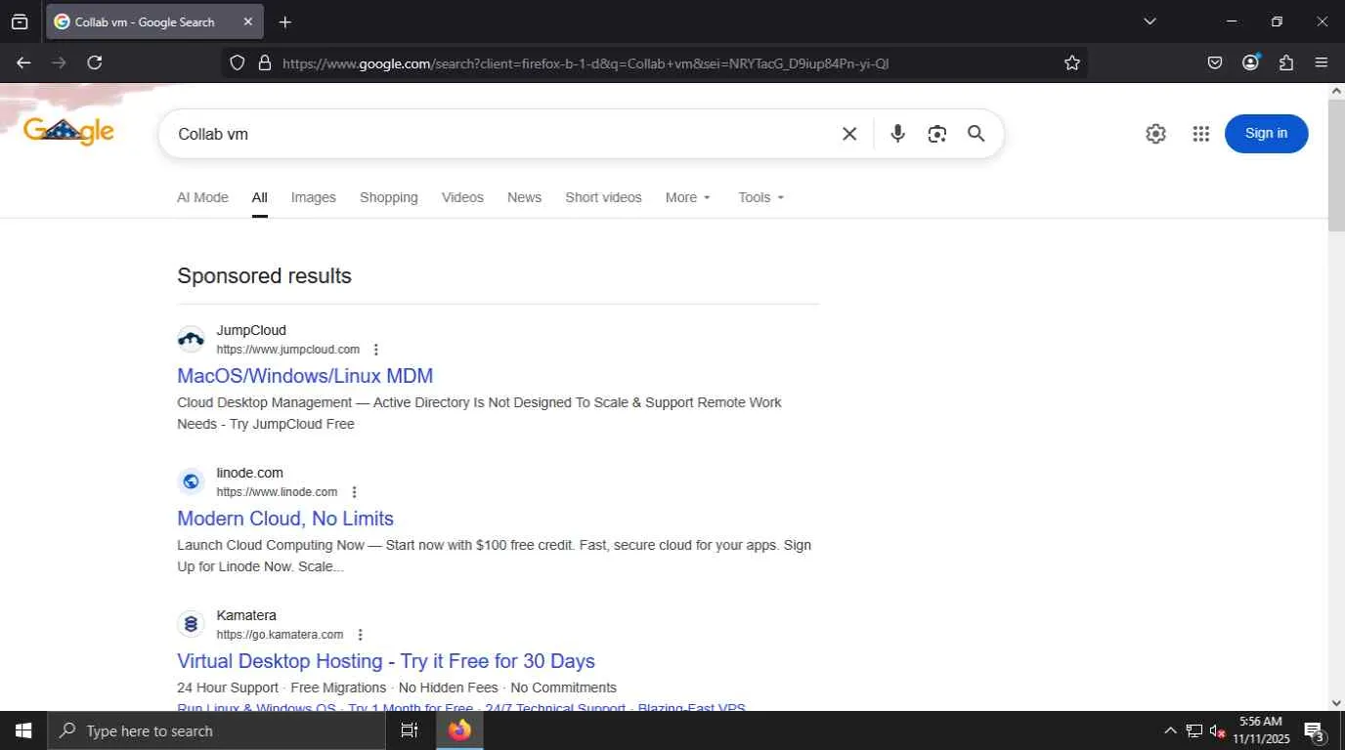Click the Google logo
The height and width of the screenshot is (750, 1345).
68,131
